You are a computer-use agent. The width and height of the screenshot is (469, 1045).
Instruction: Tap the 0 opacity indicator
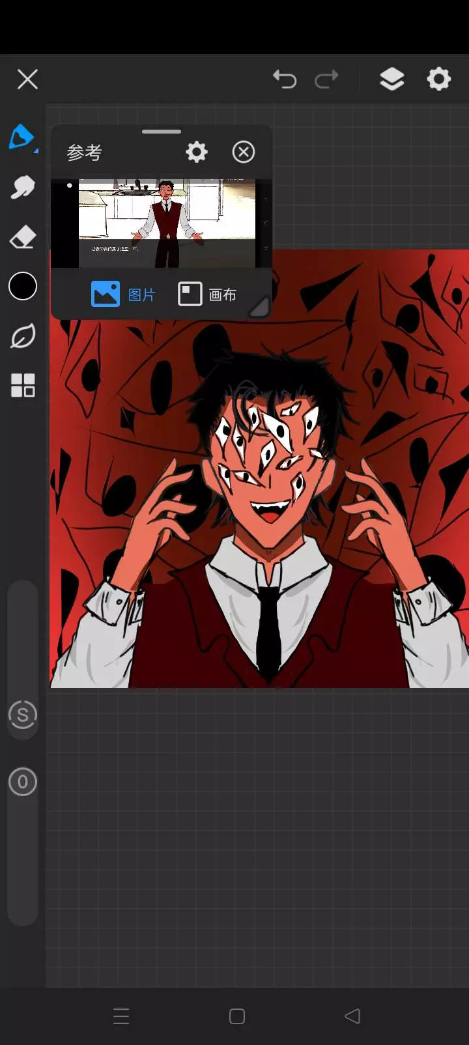(23, 782)
